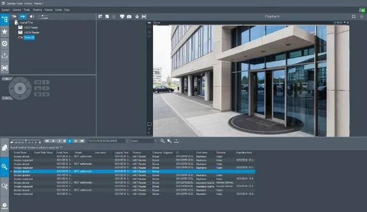This screenshot has width=367, height=212.
Task: Open the bottom sidebar tab with the camera frame icon
Action: point(5,68)
